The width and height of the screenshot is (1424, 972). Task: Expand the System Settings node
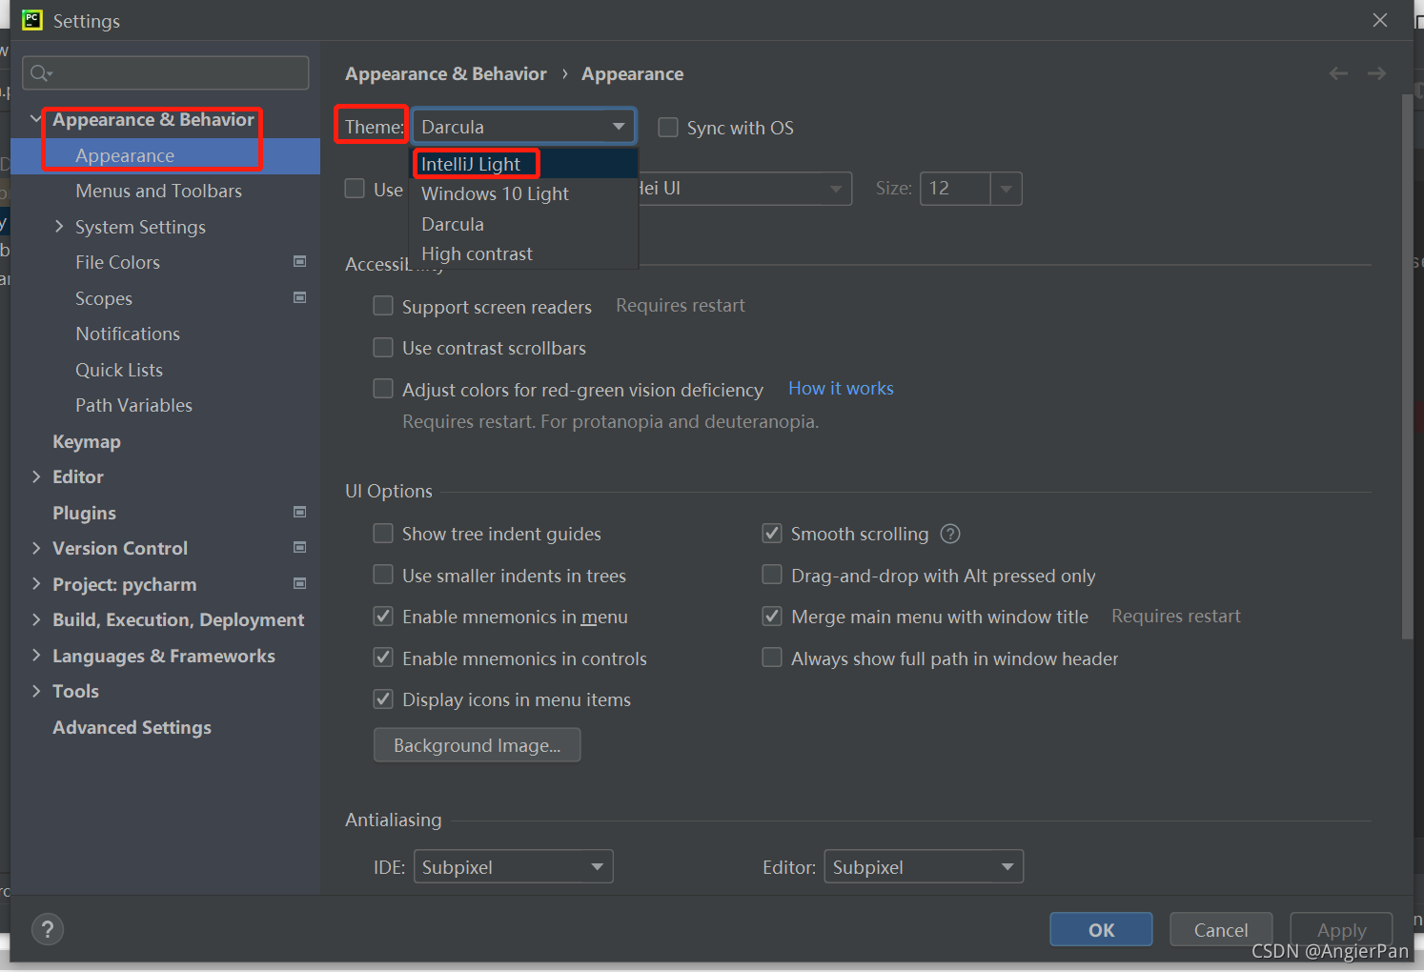point(59,227)
